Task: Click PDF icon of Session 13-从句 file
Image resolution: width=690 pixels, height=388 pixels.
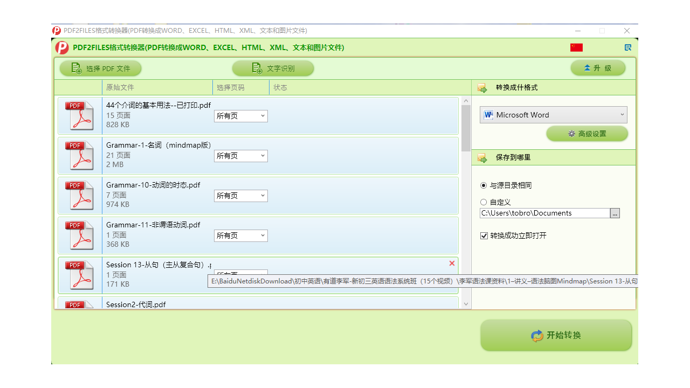Action: 79,275
